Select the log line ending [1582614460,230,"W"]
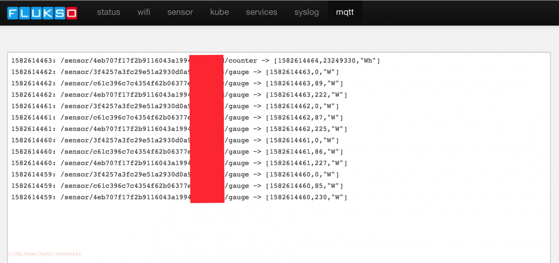Screen dimensions: 559x263 tap(179, 197)
